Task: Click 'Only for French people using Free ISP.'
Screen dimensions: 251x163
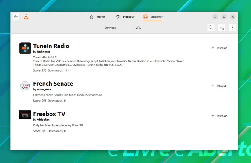Action: point(58,125)
